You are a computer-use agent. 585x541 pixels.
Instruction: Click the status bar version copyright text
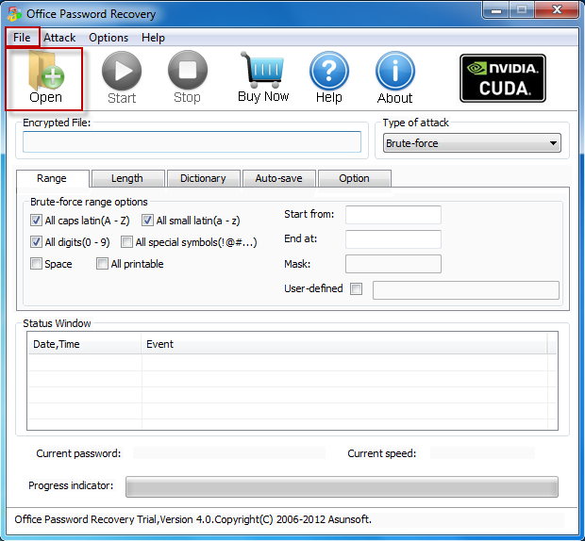[x=192, y=519]
